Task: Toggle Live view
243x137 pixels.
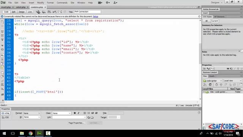Action: [x=30, y=12]
